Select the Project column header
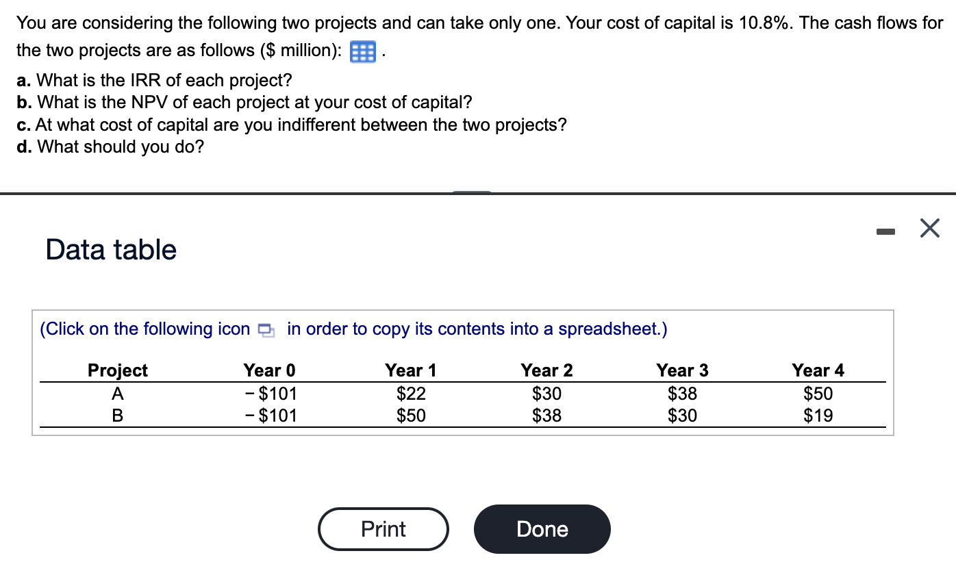This screenshot has height=575, width=956. [x=117, y=370]
